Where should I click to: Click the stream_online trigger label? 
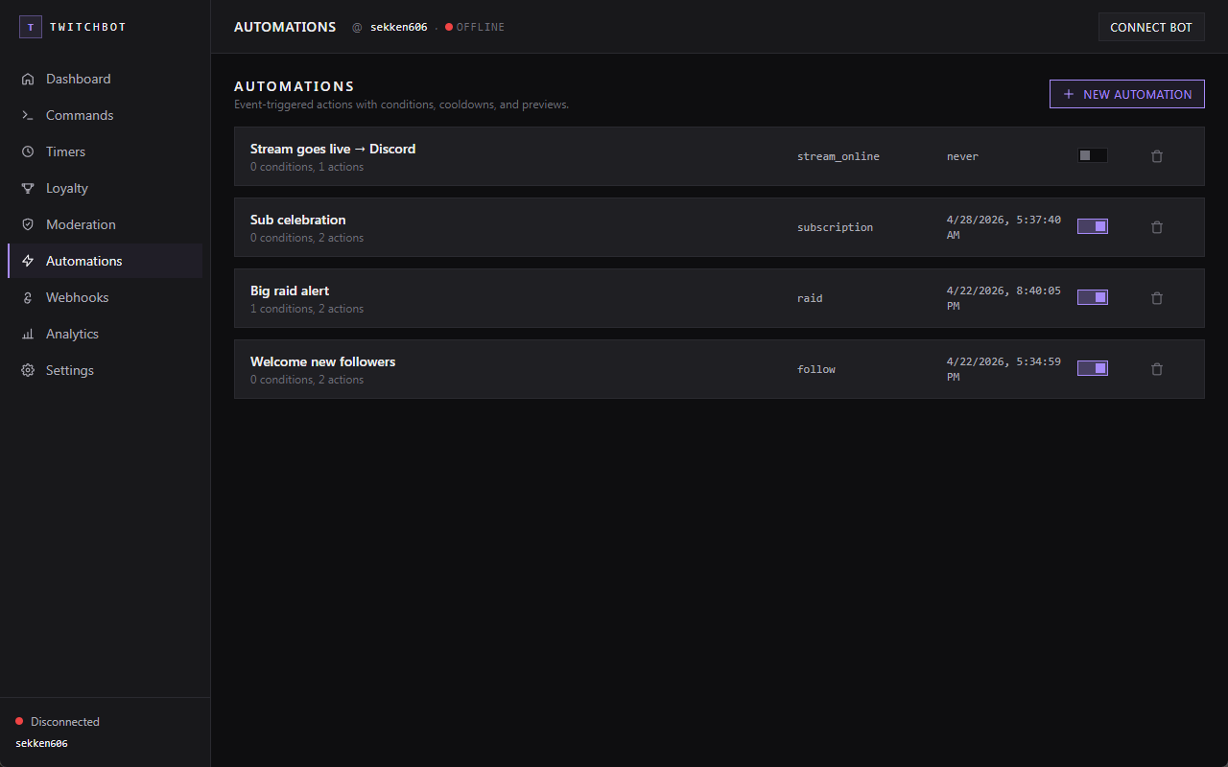838,156
